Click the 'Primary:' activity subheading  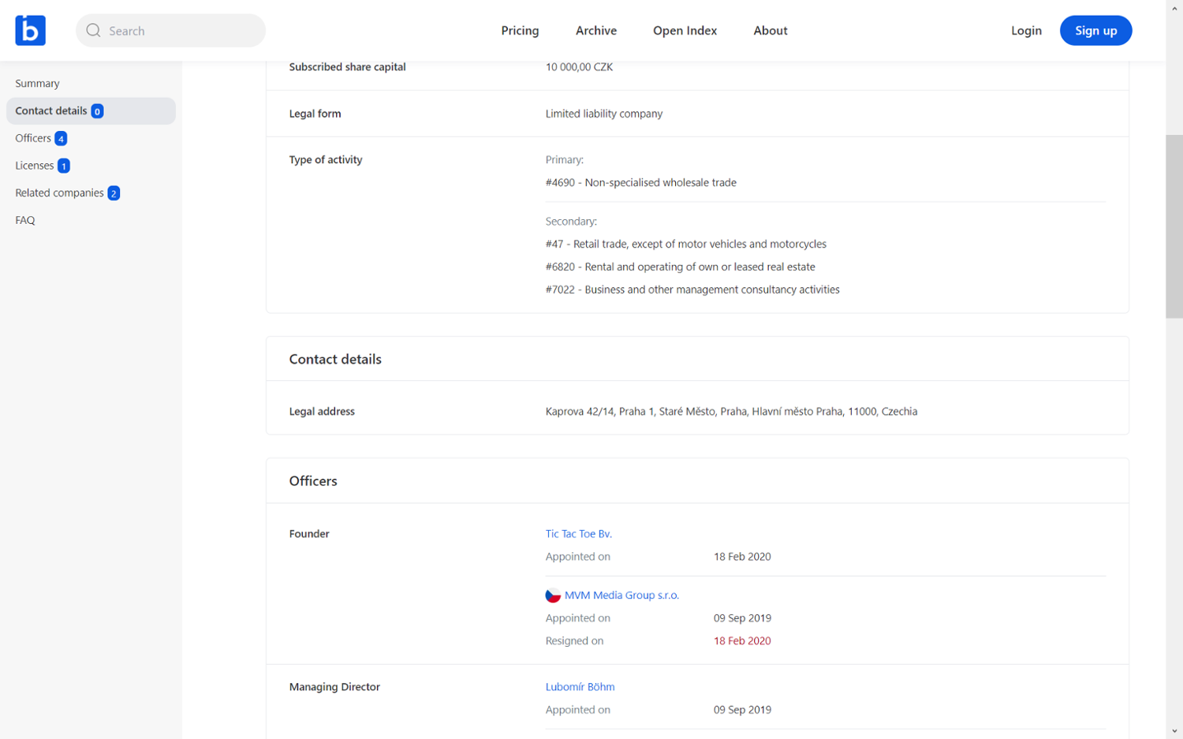565,160
